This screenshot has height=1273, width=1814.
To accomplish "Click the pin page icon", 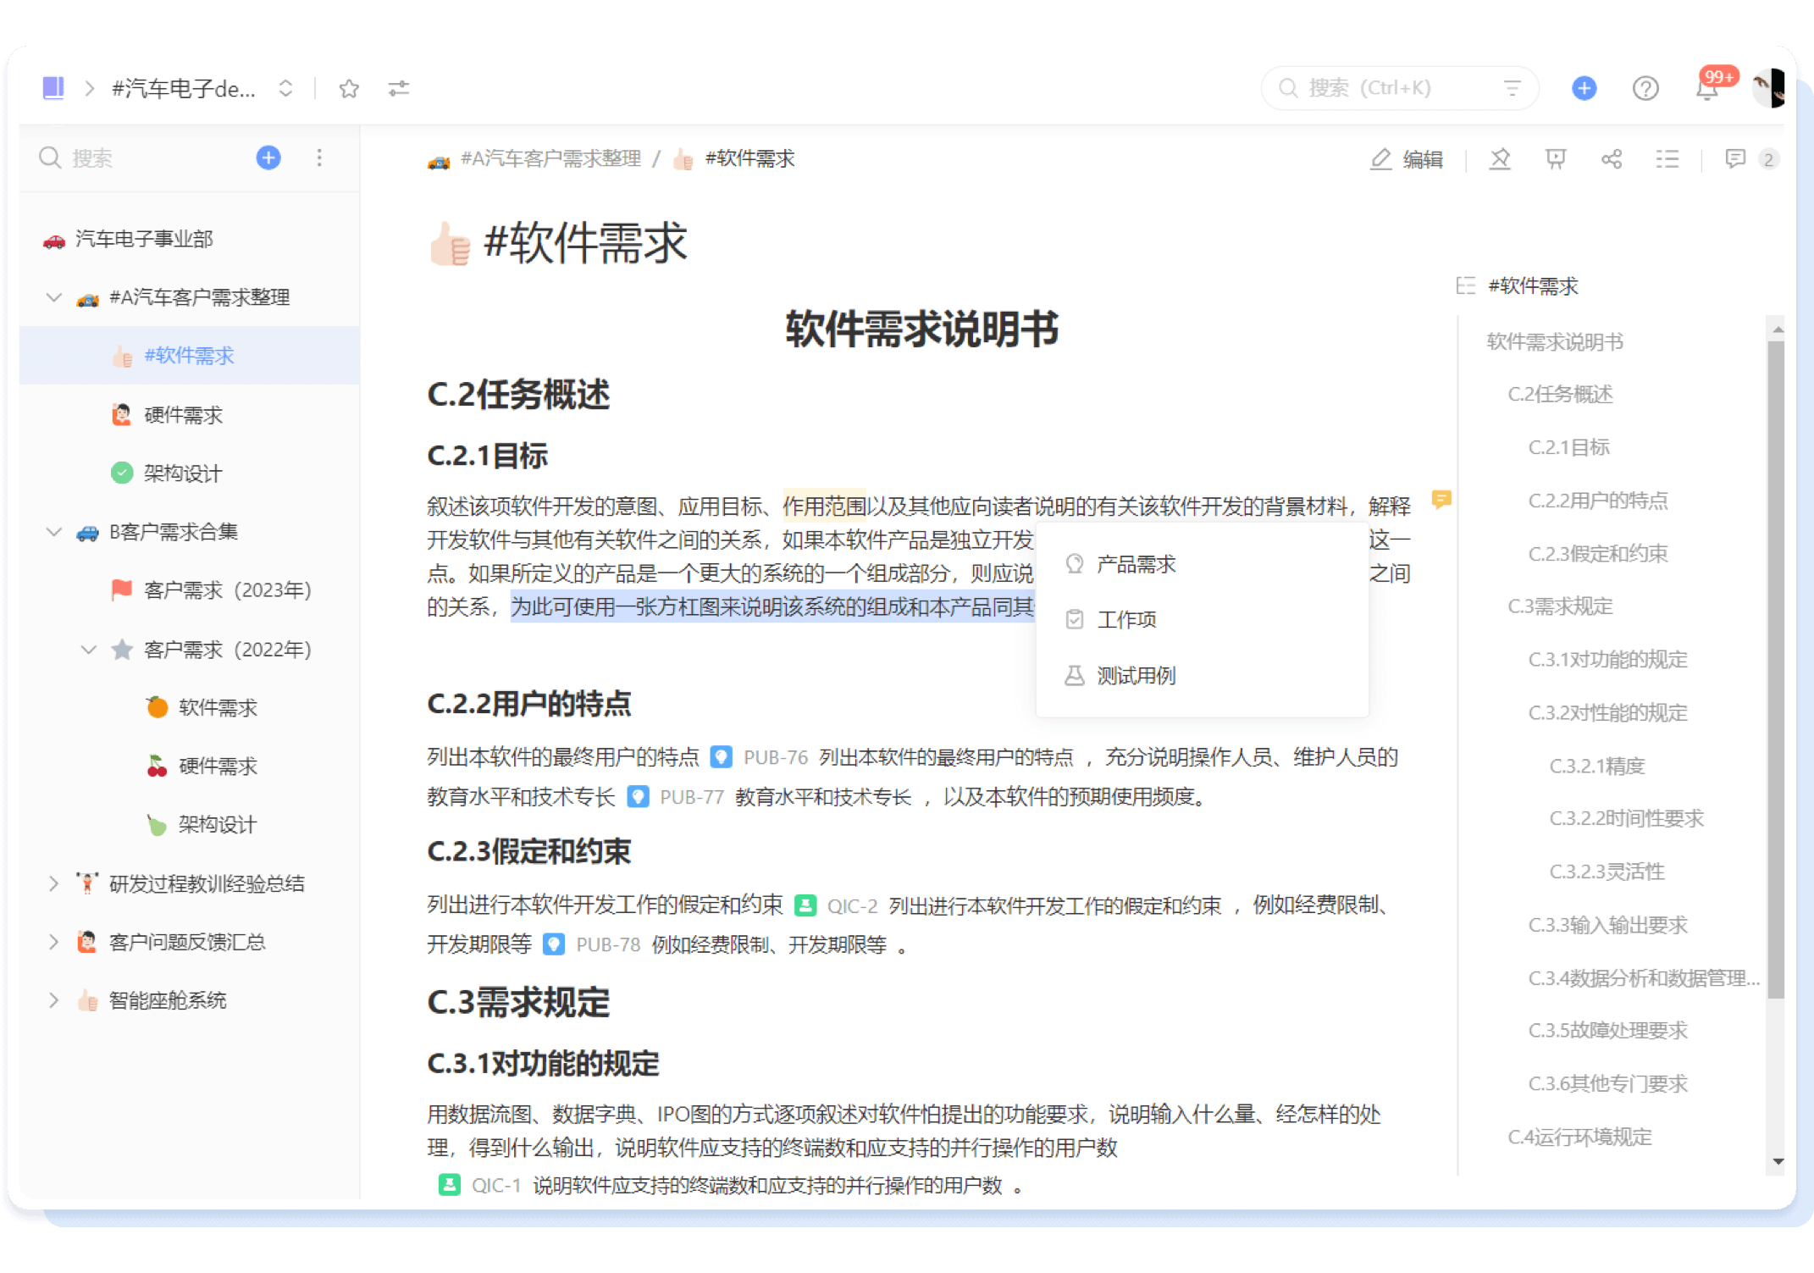I will pos(1500,159).
